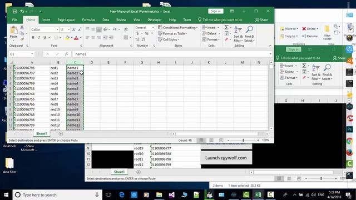Add a new sheet with plus icon
Screen dimensions: 356x200
[61, 134]
